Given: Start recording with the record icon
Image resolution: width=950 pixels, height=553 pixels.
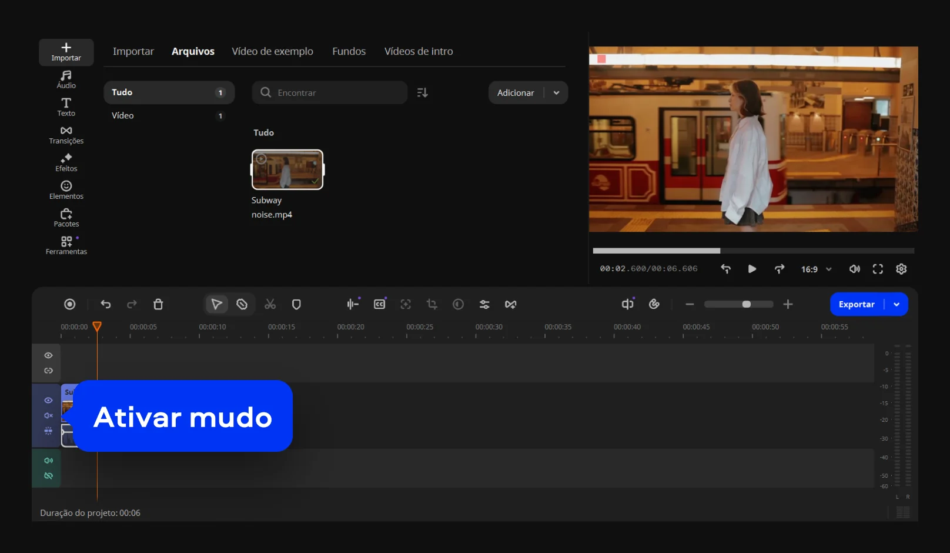Looking at the screenshot, I should 70,304.
